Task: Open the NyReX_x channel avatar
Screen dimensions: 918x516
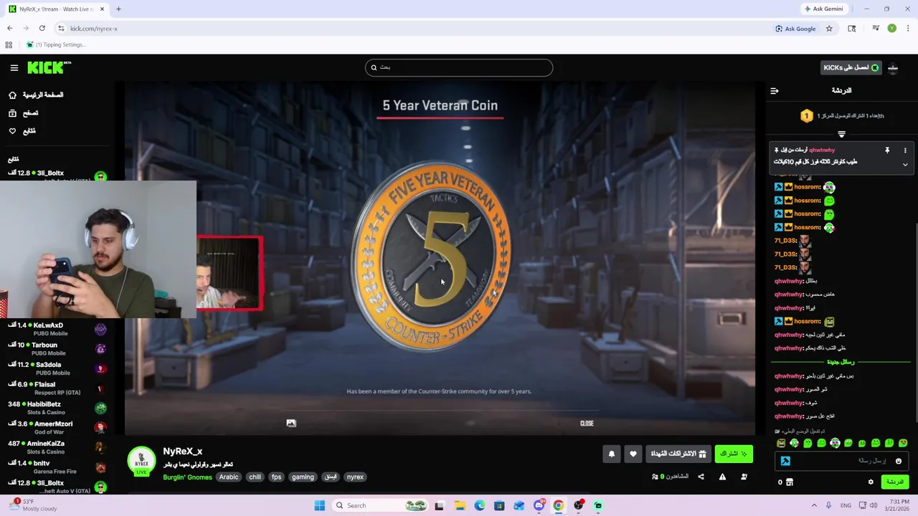Action: click(141, 461)
